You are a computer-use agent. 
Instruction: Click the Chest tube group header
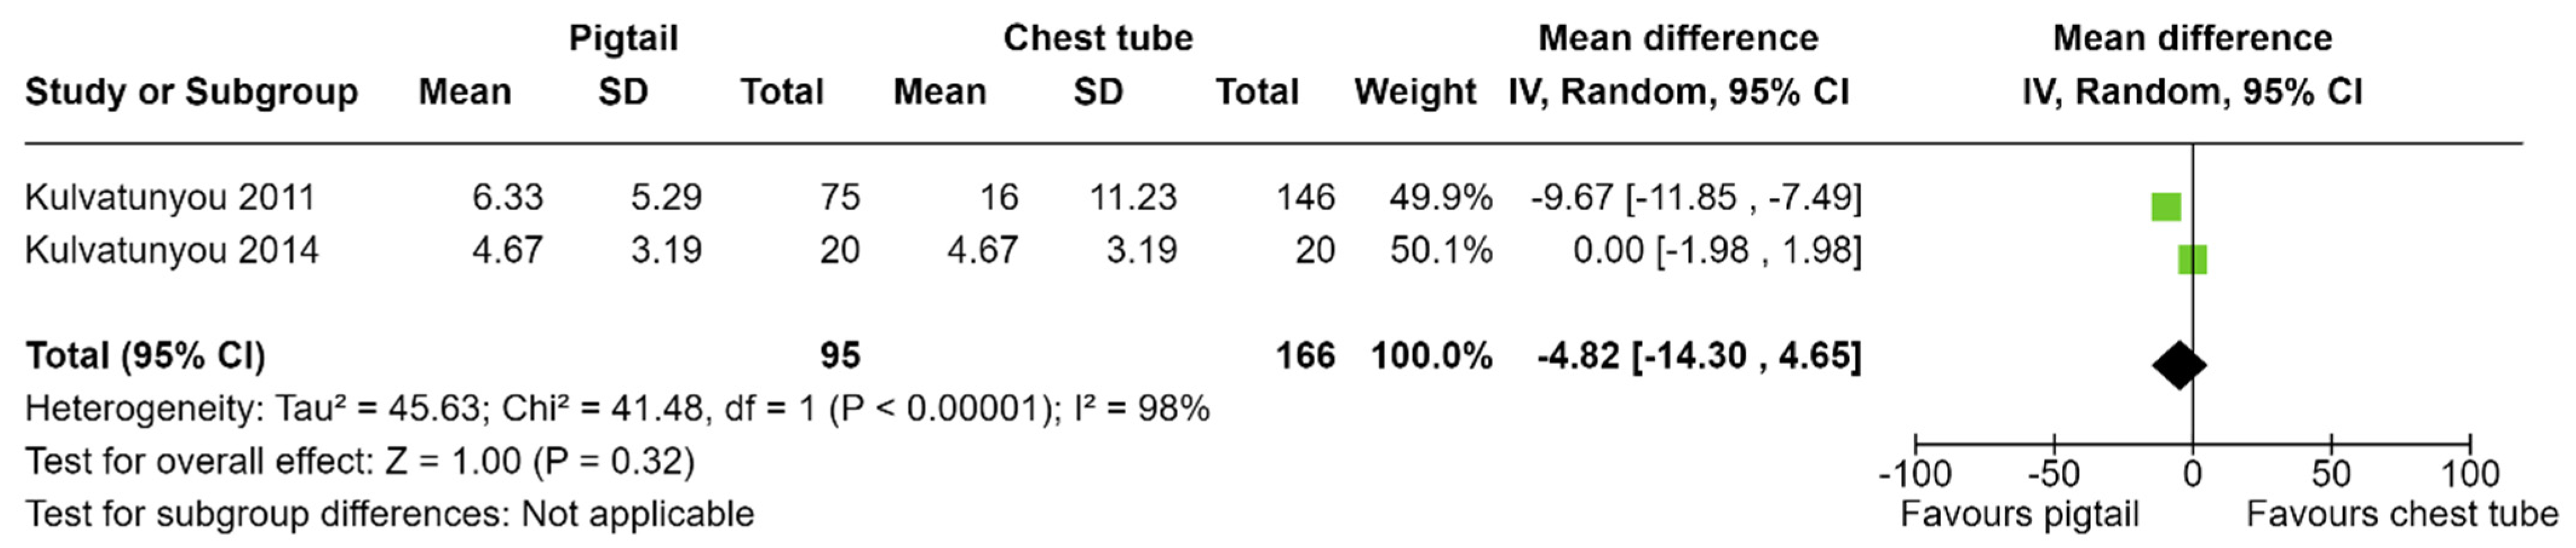coord(1098,38)
